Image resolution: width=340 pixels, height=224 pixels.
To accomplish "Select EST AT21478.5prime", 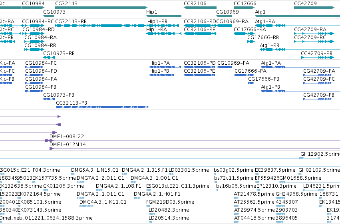I will 254,194.
